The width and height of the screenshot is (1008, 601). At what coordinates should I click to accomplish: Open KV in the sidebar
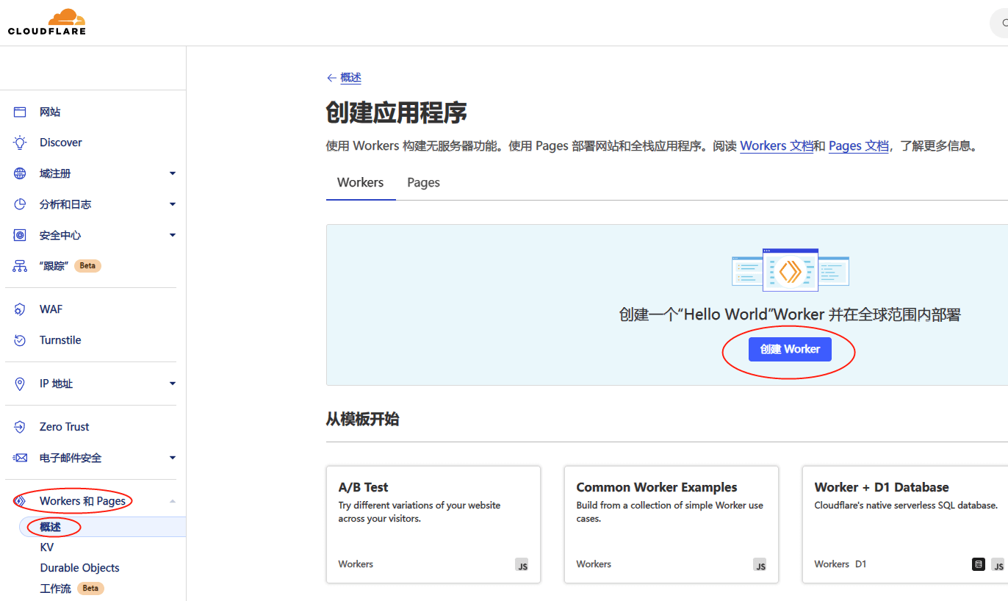coord(47,547)
